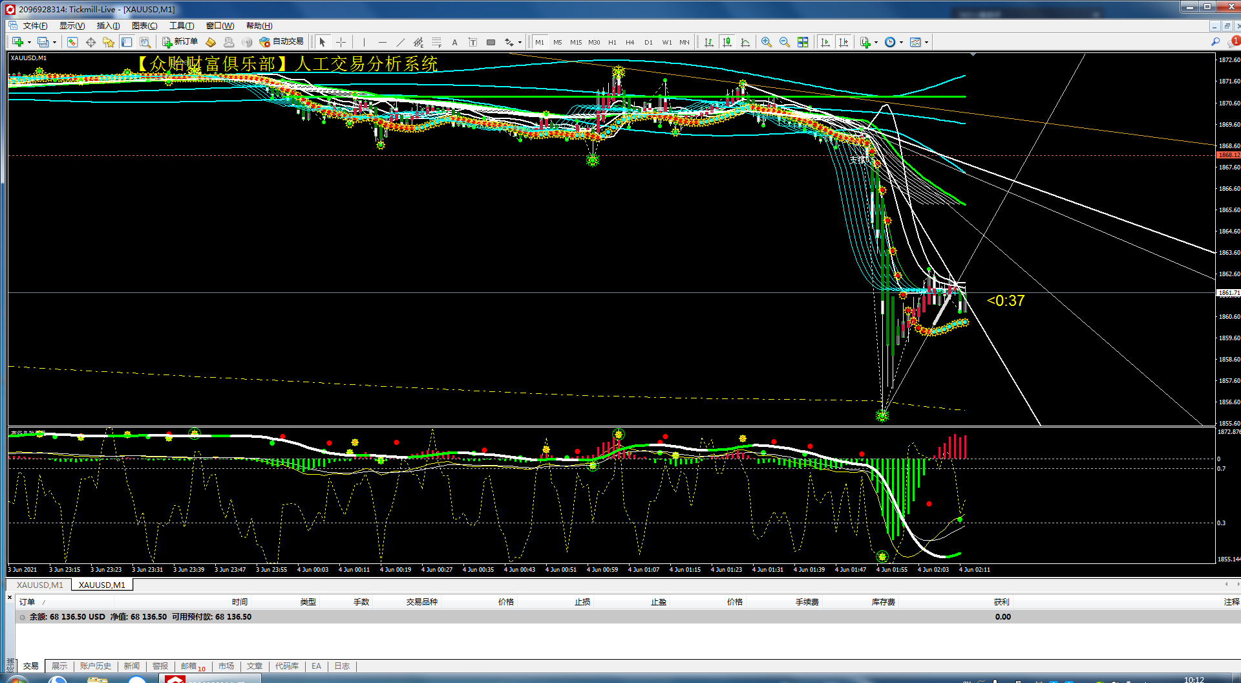Image resolution: width=1241 pixels, height=683 pixels.
Task: Select the trendline drawing tool
Action: [400, 42]
